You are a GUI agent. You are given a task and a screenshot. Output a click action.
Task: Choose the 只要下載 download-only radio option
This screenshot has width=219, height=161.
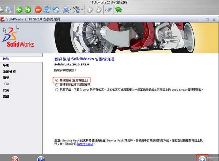click(x=56, y=89)
